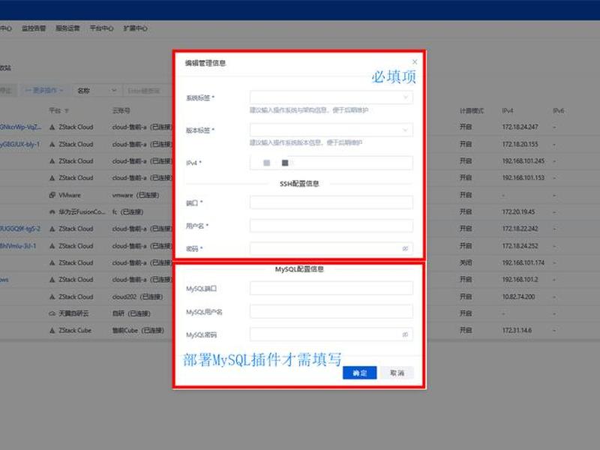Click ZStack Cloud icon in 192.168.101.245 row
The width and height of the screenshot is (600, 450).
[x=52, y=161]
